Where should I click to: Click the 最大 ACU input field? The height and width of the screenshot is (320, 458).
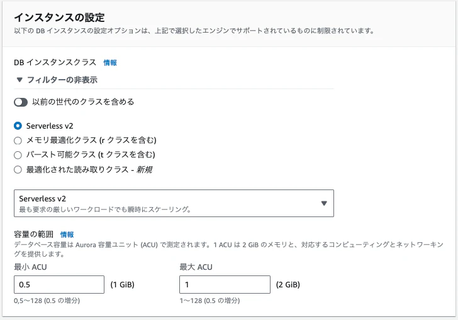pos(225,284)
